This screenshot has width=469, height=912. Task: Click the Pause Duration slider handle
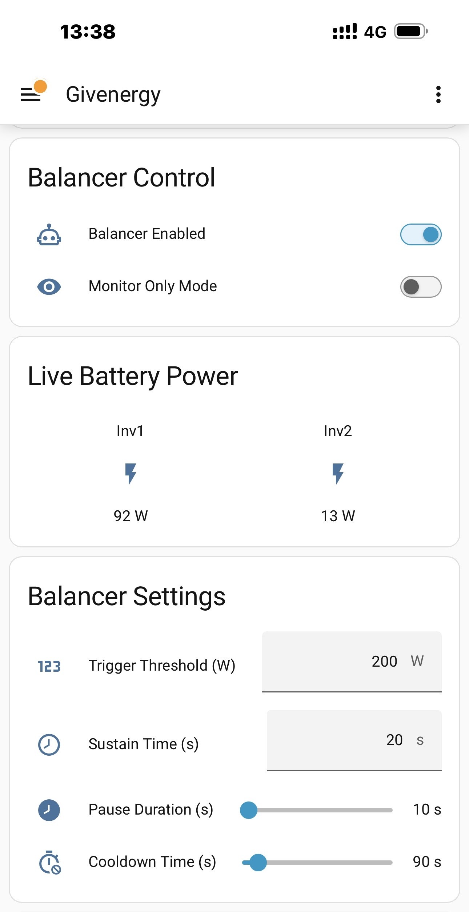coord(249,810)
